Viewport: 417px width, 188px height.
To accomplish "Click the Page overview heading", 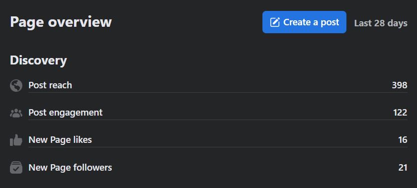I will coord(61,22).
